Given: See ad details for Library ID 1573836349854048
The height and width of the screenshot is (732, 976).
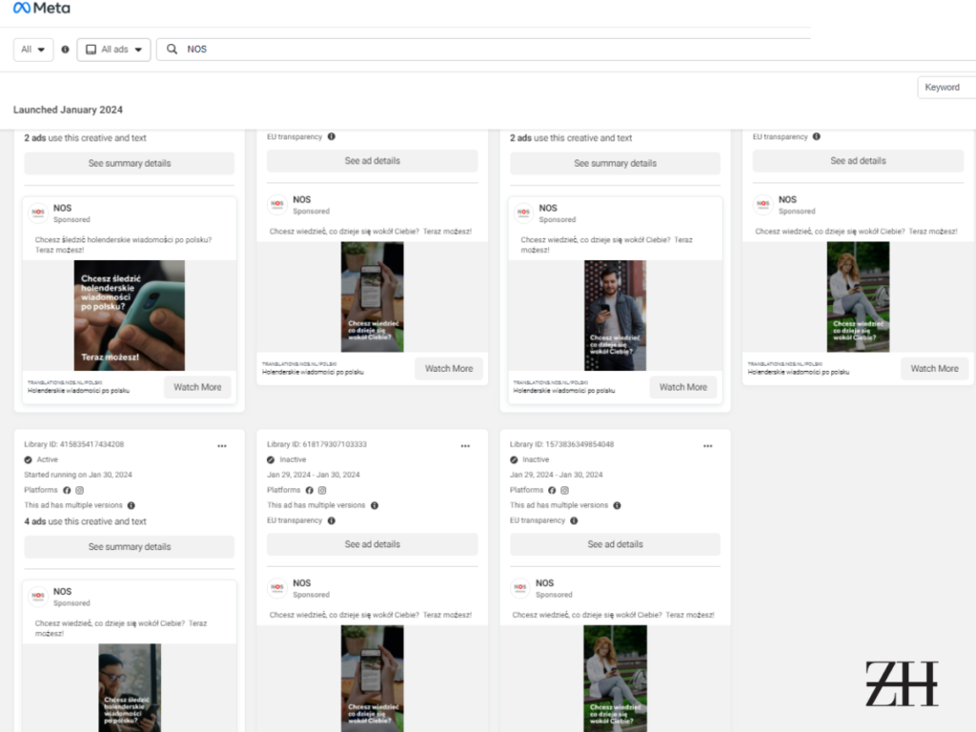Looking at the screenshot, I should pyautogui.click(x=615, y=544).
